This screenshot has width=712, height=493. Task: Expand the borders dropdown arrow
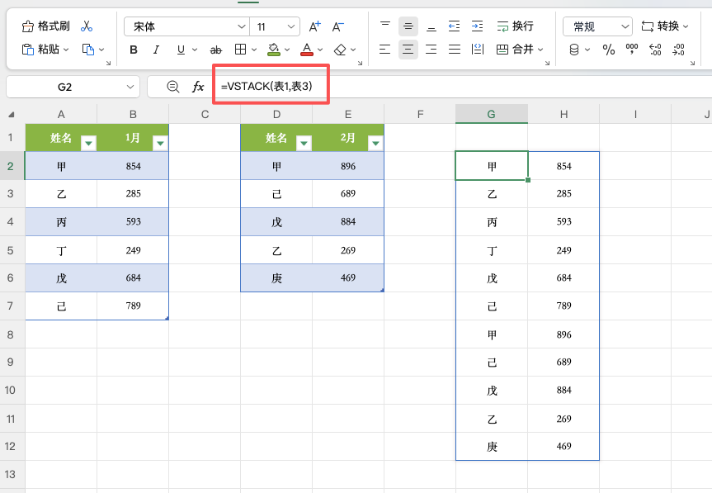pyautogui.click(x=254, y=50)
